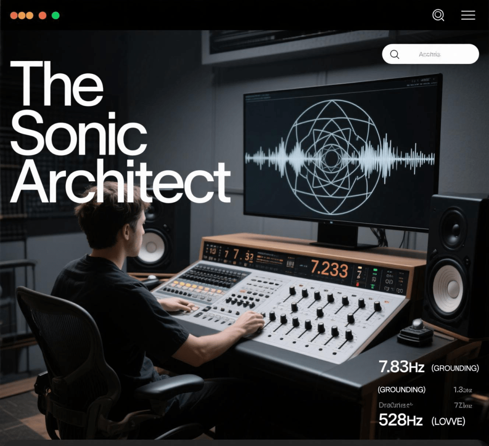Image resolution: width=489 pixels, height=446 pixels.
Task: Click the dot left of the green dot
Action: (x=43, y=15)
